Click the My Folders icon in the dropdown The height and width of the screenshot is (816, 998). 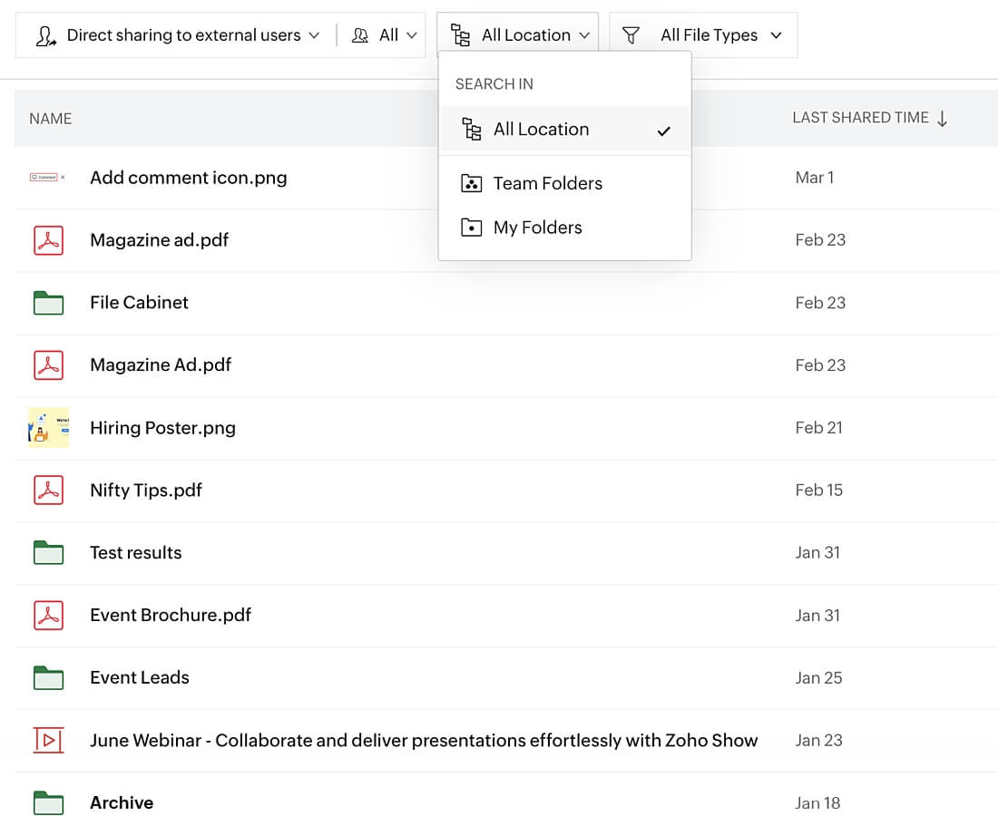[x=471, y=228]
